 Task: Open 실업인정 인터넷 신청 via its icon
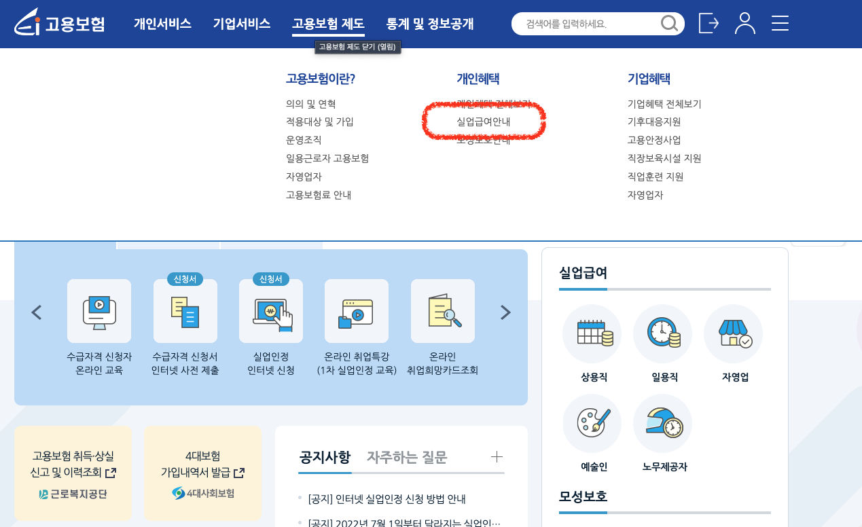(x=270, y=311)
